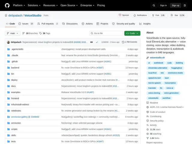Open the GitHub home logo
This screenshot has width=192, height=144.
pyautogui.click(x=7, y=5)
